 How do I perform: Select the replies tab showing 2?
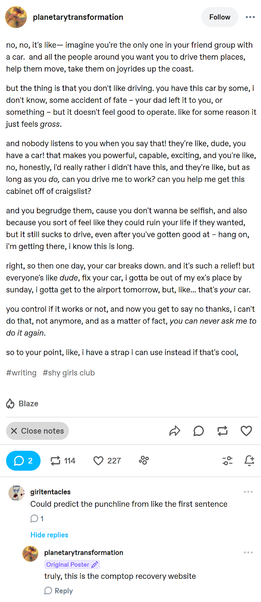23,461
